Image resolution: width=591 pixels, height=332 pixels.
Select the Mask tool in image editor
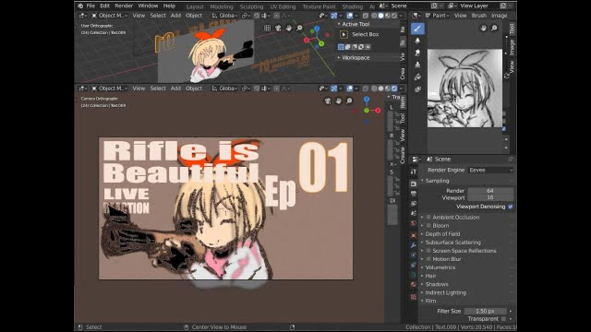(417, 89)
